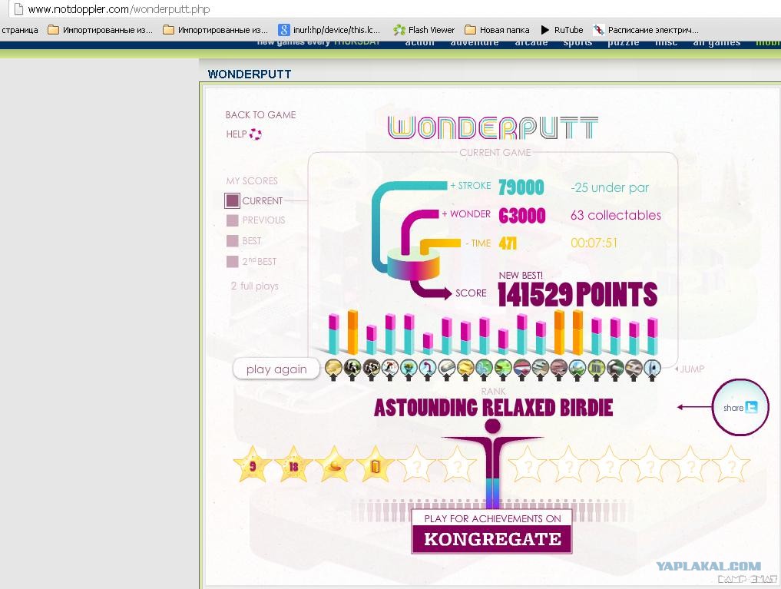781x589 pixels.
Task: Open the Новая папка bookmark folder
Action: 497,30
